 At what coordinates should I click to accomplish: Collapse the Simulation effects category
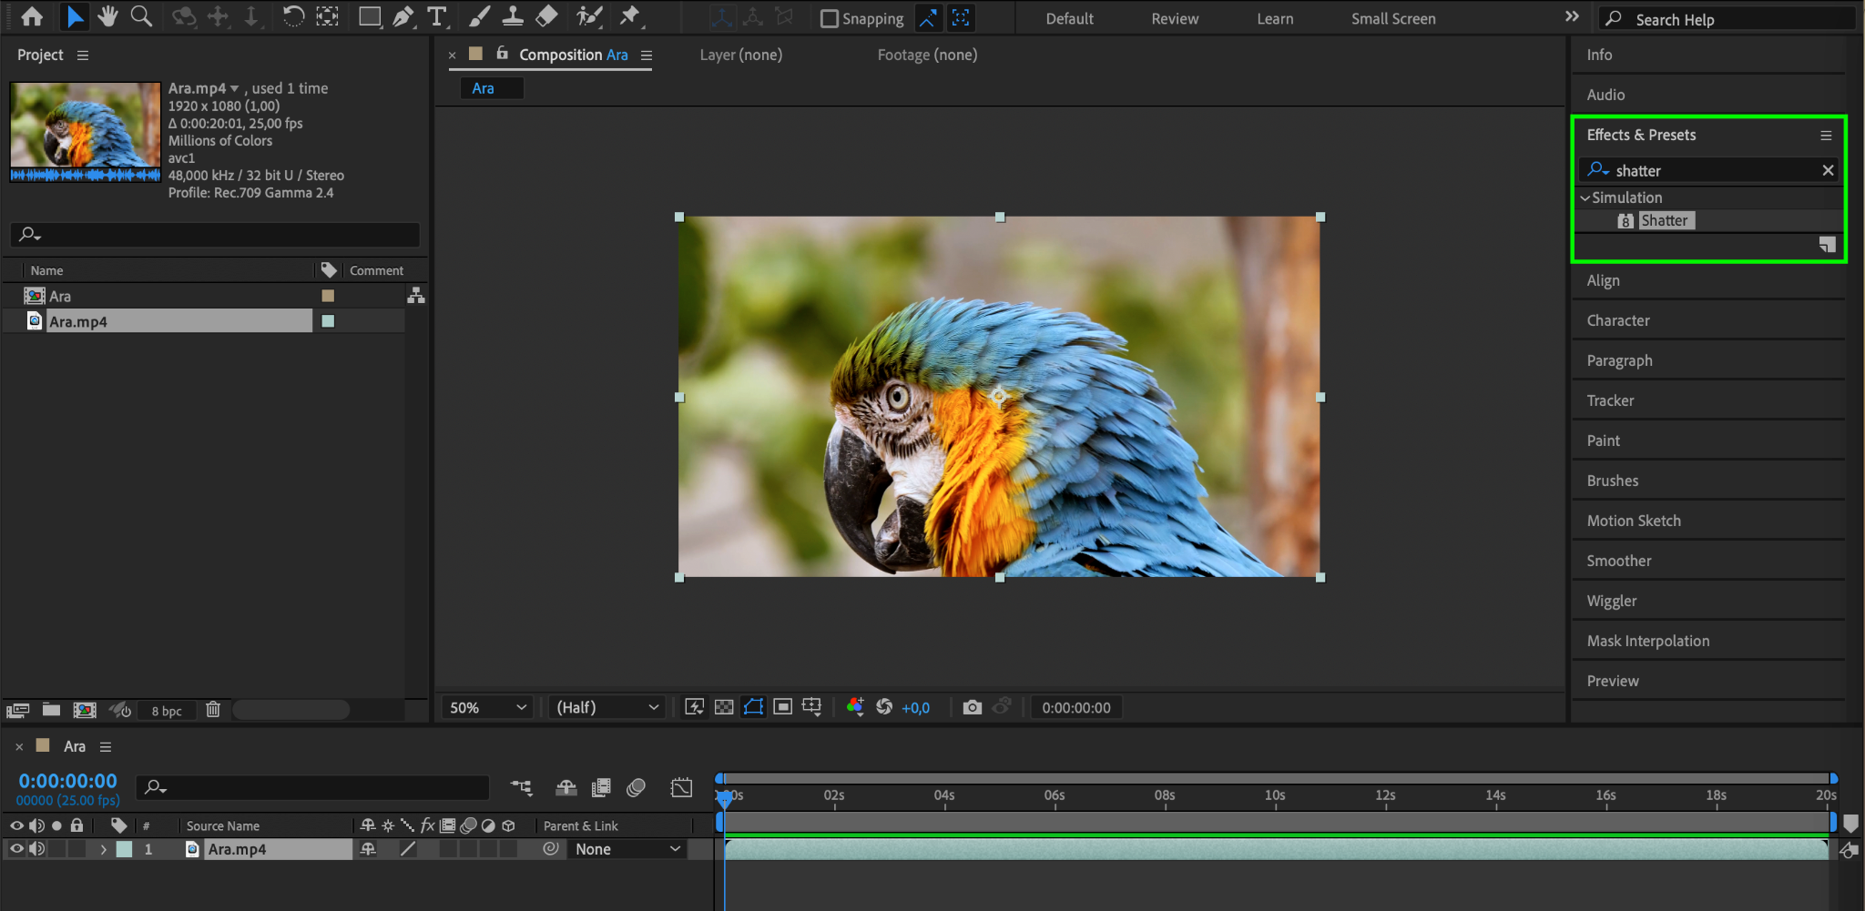(1585, 197)
